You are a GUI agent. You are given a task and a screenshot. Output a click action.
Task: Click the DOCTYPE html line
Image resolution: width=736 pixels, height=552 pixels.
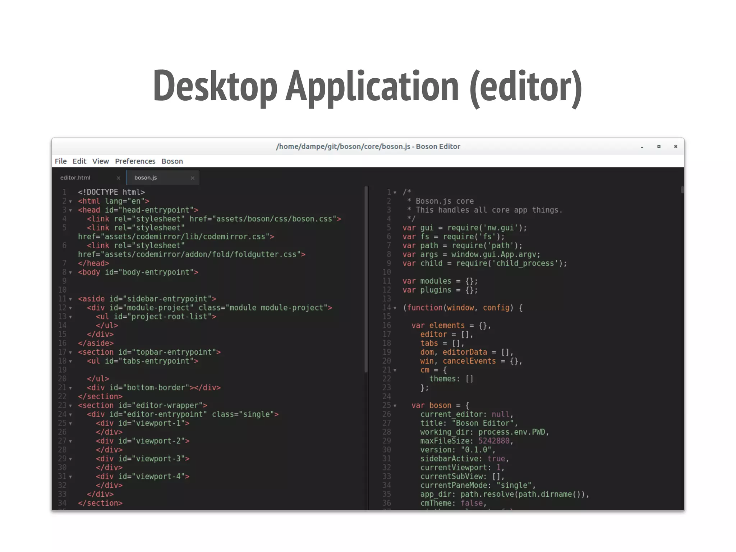point(111,192)
